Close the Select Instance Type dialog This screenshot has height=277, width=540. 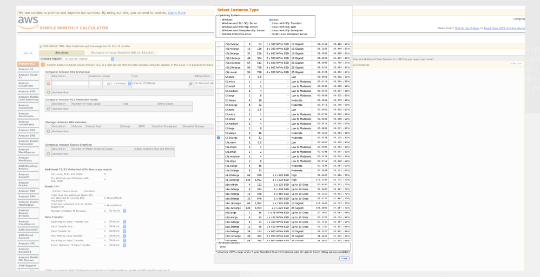pos(344,258)
